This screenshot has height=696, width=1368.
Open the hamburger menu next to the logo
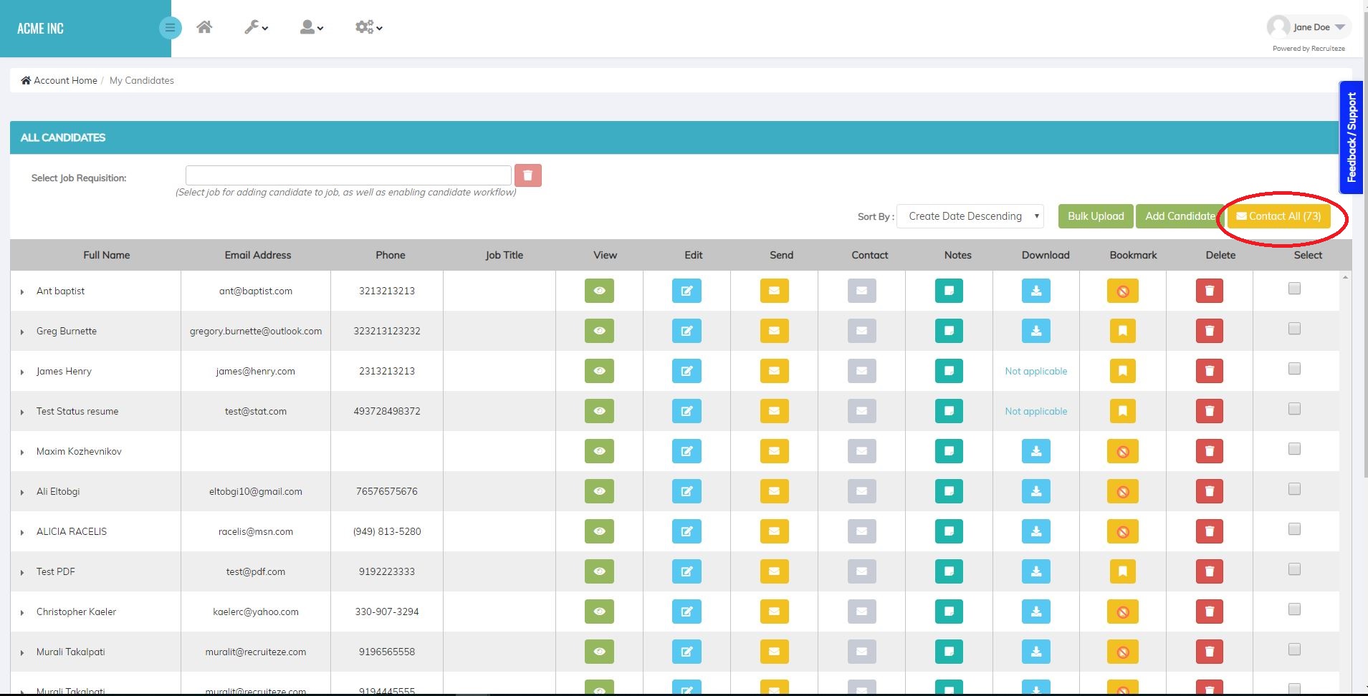pos(171,27)
